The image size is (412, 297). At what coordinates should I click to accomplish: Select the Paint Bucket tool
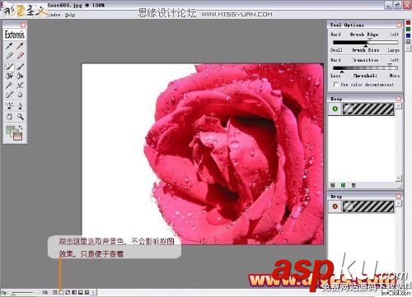click(20, 76)
